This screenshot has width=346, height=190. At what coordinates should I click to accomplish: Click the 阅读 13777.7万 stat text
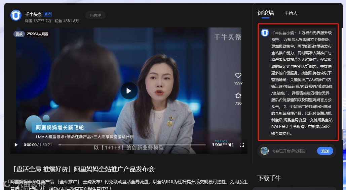pos(38,21)
